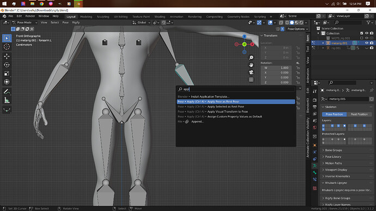Select the Cursor tool
The height and width of the screenshot is (211, 376).
[7, 47]
